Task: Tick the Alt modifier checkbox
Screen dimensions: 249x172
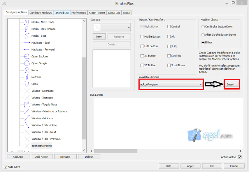Action: [x=169, y=36]
